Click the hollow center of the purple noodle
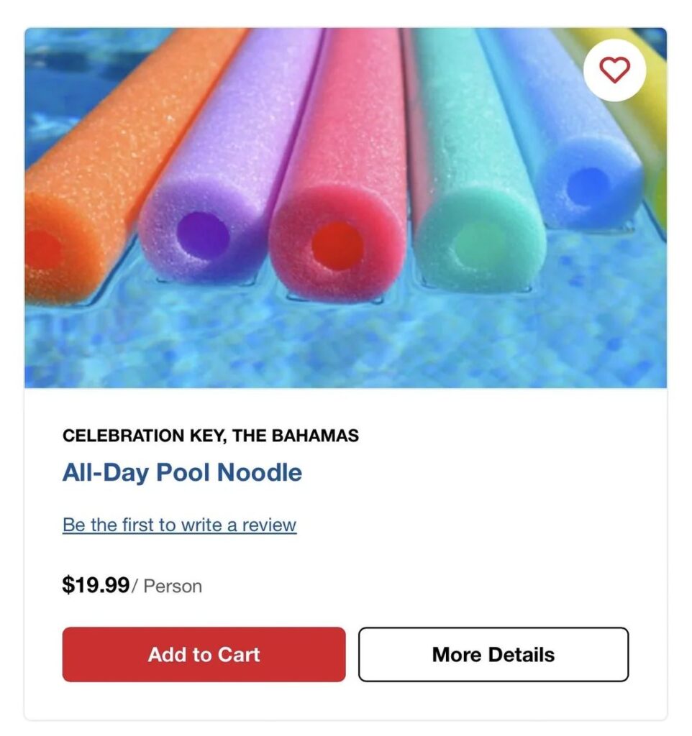The height and width of the screenshot is (736, 692). pyautogui.click(x=202, y=236)
